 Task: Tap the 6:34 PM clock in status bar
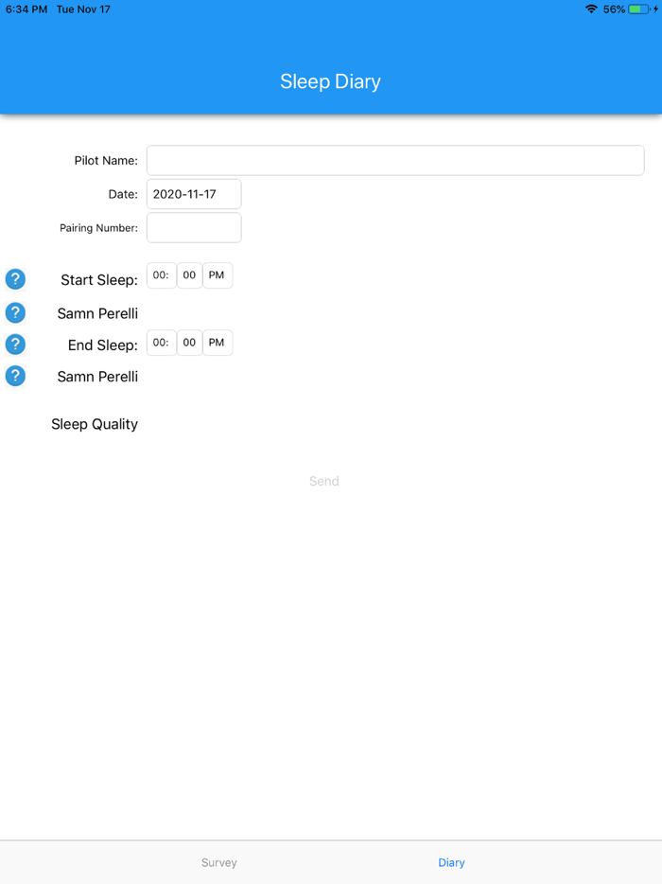coord(26,9)
